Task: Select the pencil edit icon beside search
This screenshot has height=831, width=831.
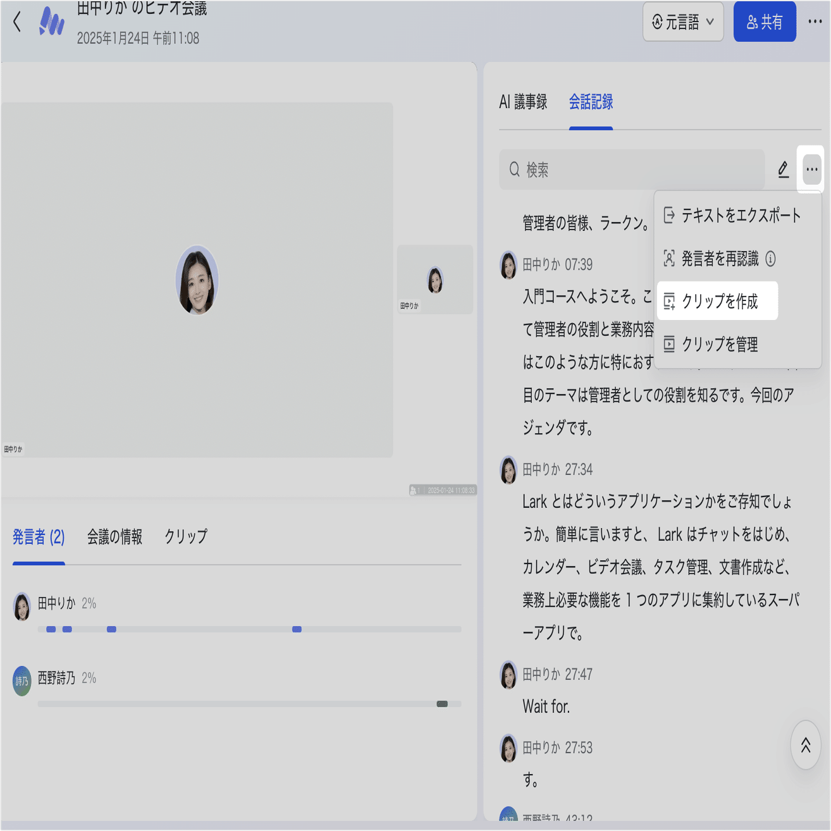Action: (x=784, y=169)
